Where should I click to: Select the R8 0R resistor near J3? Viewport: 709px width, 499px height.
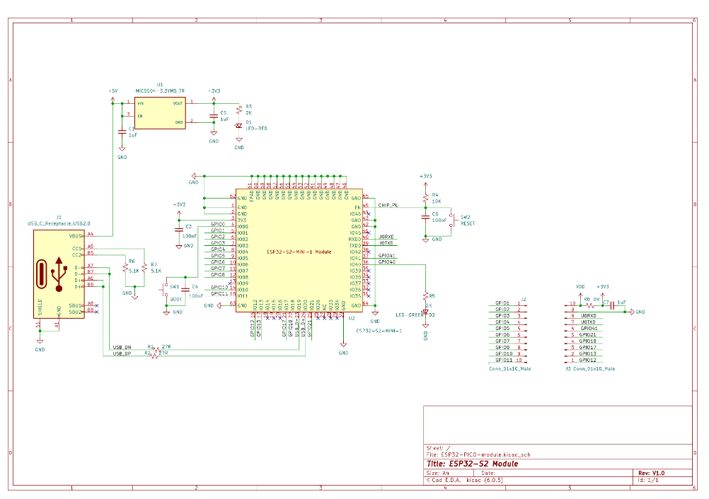pyautogui.click(x=589, y=306)
